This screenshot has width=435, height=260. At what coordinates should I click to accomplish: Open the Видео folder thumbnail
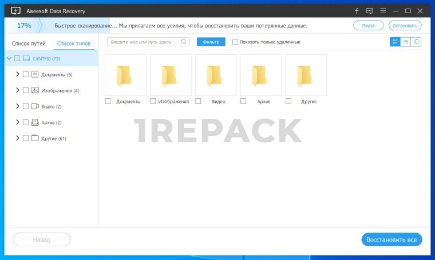[216, 75]
